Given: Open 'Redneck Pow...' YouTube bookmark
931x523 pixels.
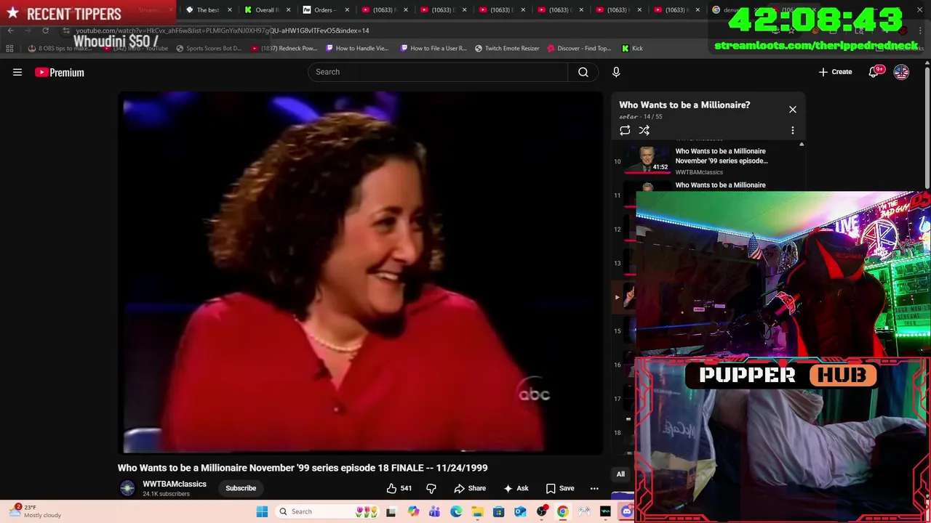Looking at the screenshot, I should pyautogui.click(x=284, y=48).
